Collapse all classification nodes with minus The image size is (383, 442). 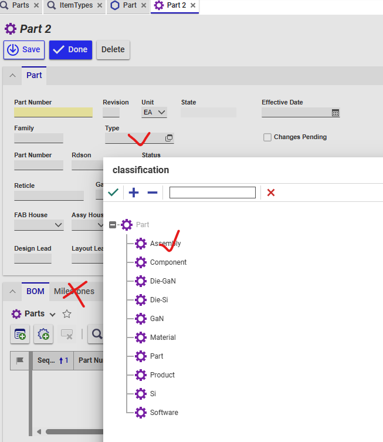point(152,193)
